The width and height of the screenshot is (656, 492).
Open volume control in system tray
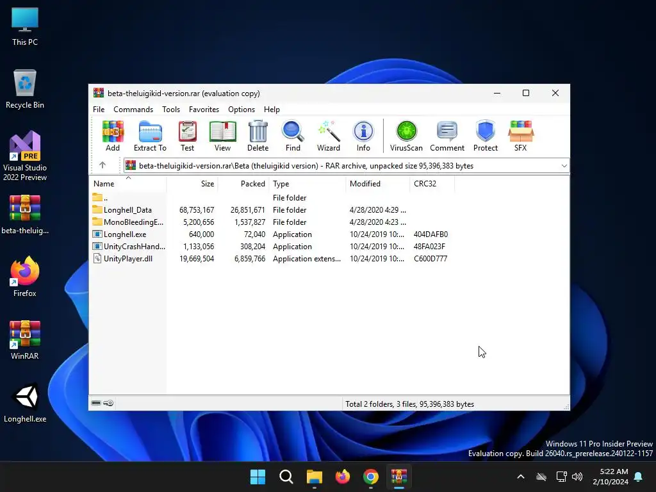(577, 477)
